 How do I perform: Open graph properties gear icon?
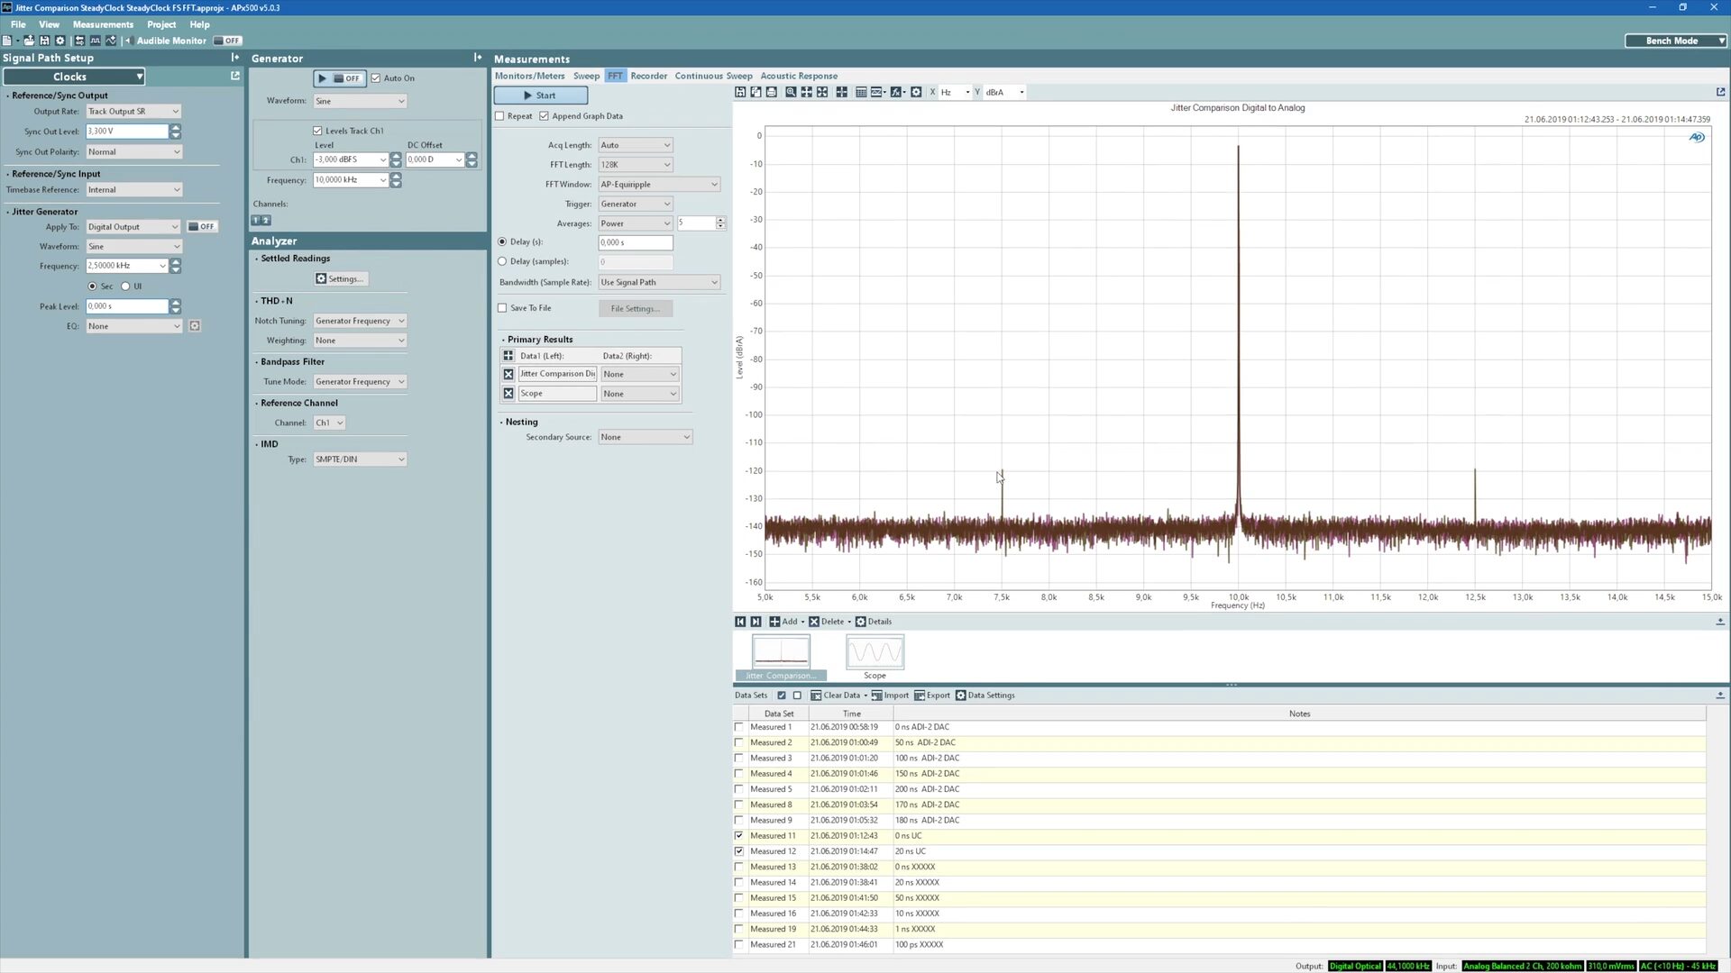click(x=916, y=92)
